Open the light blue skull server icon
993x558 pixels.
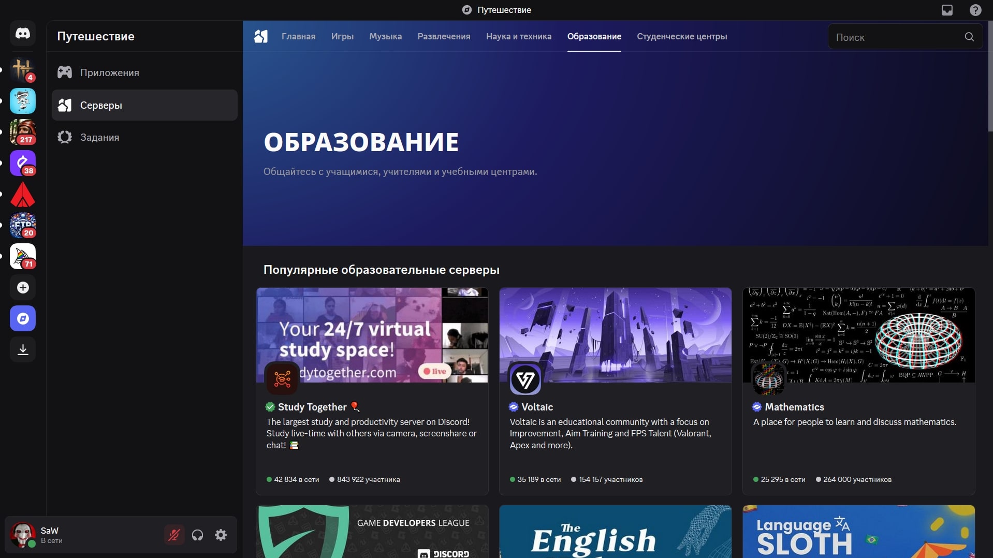(23, 101)
